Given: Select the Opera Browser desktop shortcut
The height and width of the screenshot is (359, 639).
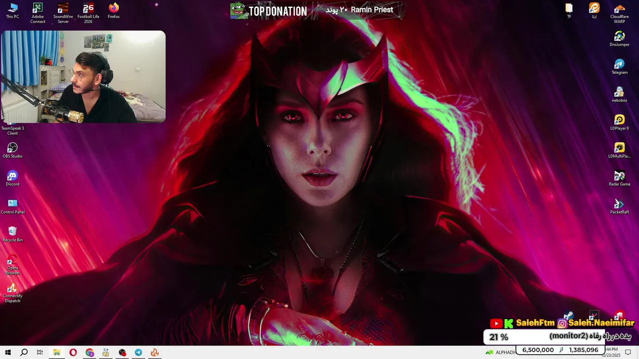Looking at the screenshot, I should coord(12,264).
